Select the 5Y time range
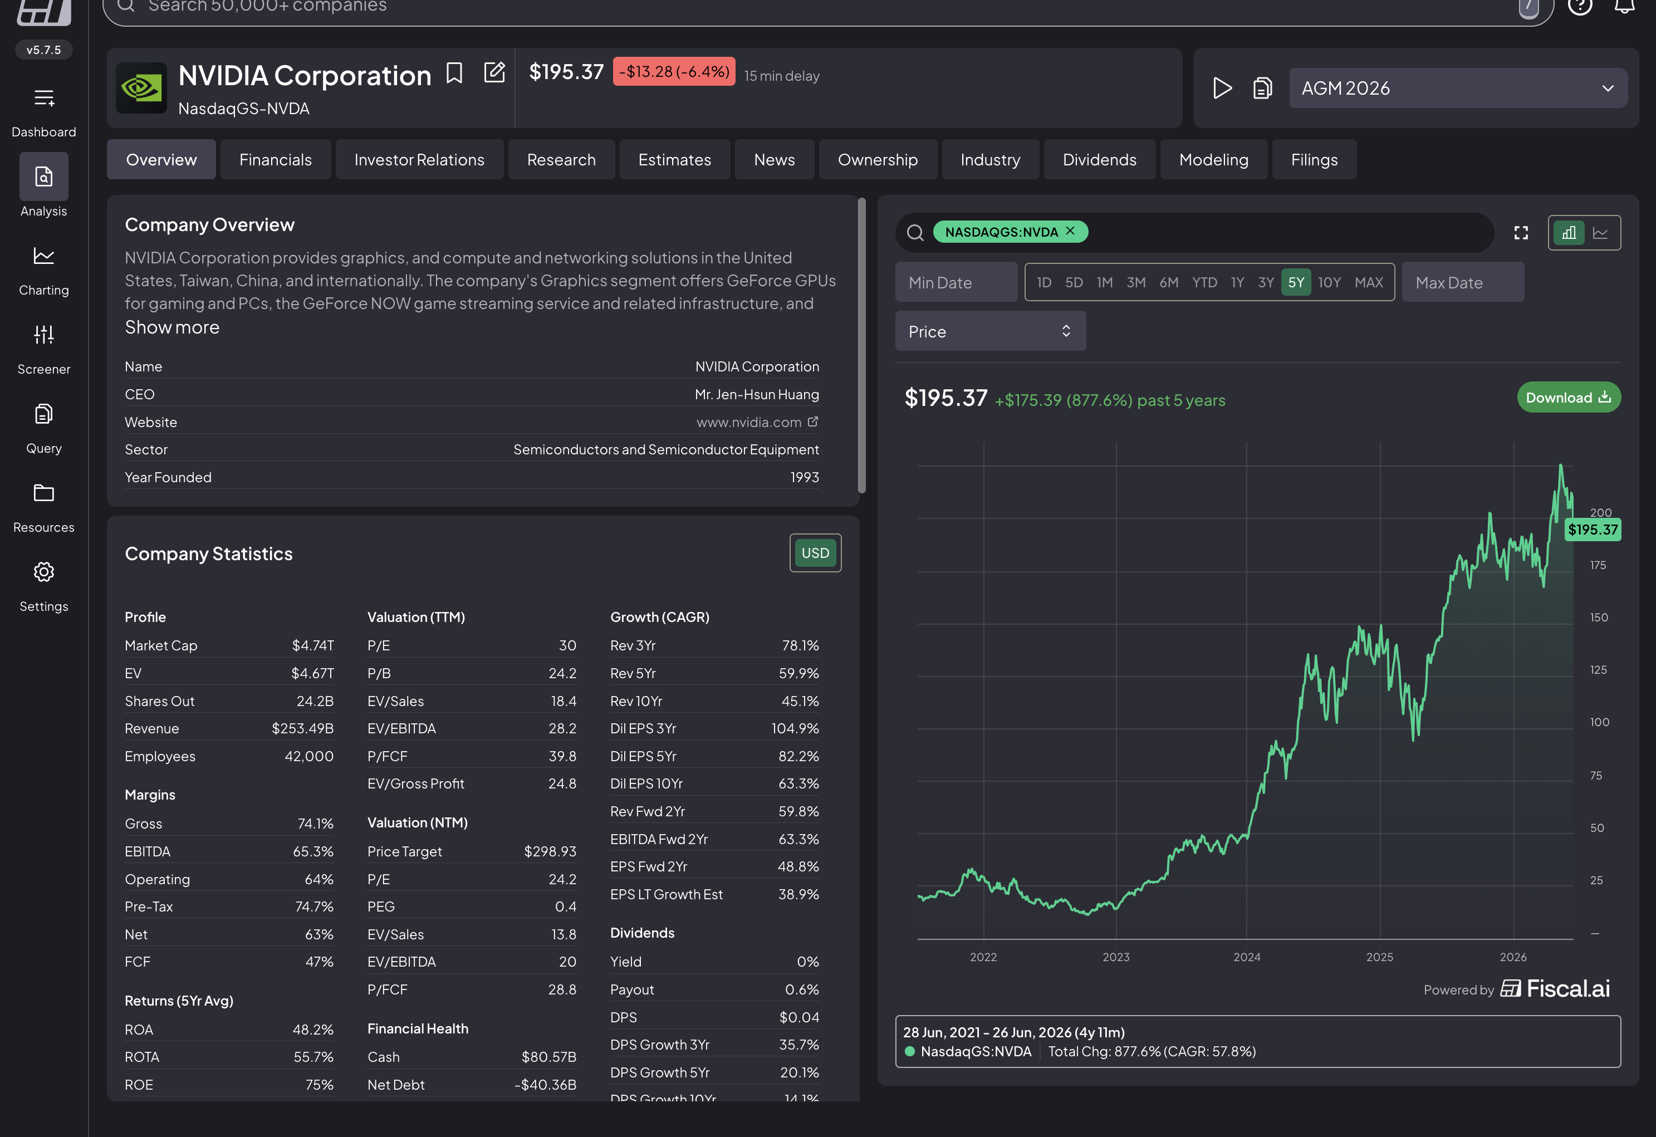This screenshot has width=1656, height=1137. click(x=1295, y=282)
